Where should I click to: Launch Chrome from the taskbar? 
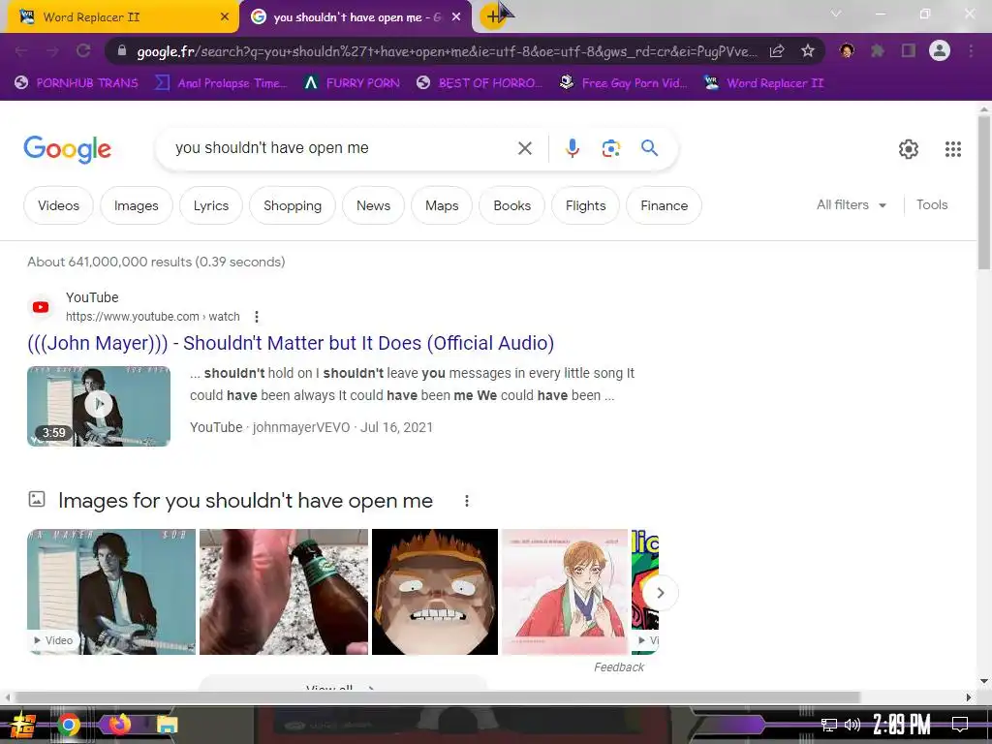click(x=69, y=725)
